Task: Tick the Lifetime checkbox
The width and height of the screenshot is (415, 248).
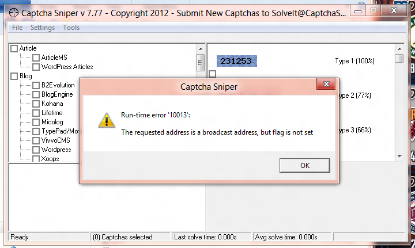Action: click(x=36, y=113)
